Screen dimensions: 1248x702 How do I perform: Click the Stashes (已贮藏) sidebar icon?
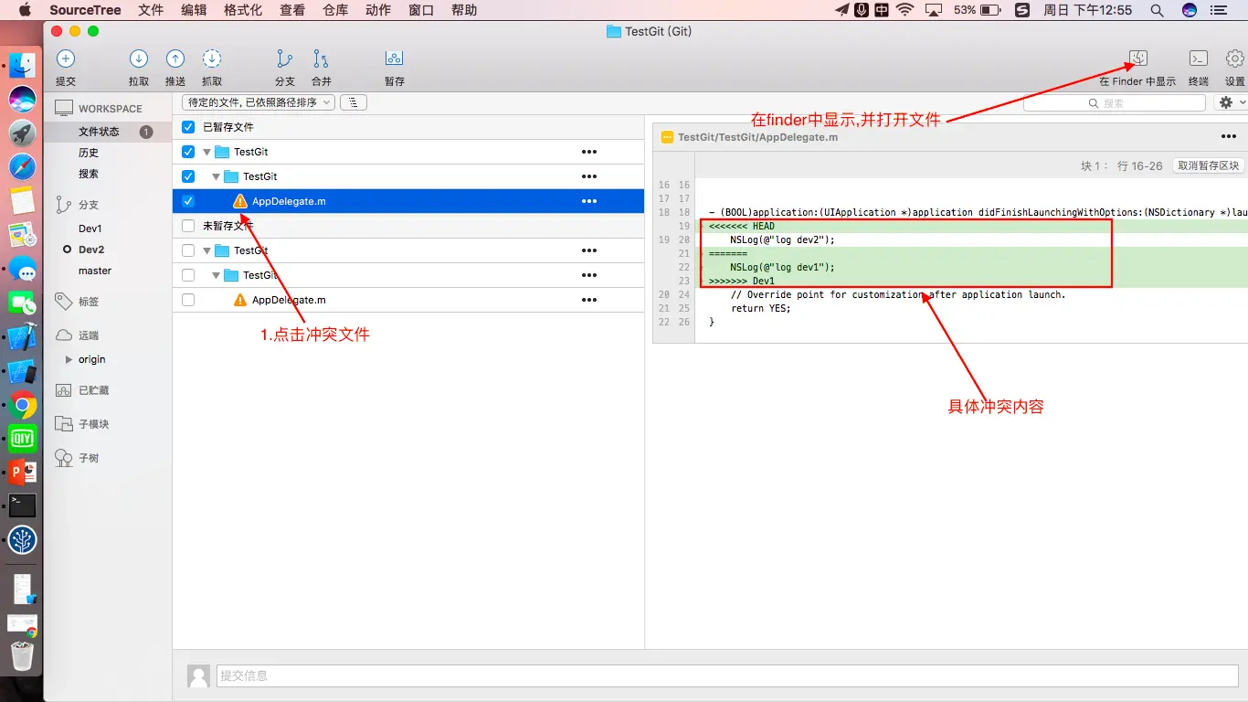(x=64, y=390)
